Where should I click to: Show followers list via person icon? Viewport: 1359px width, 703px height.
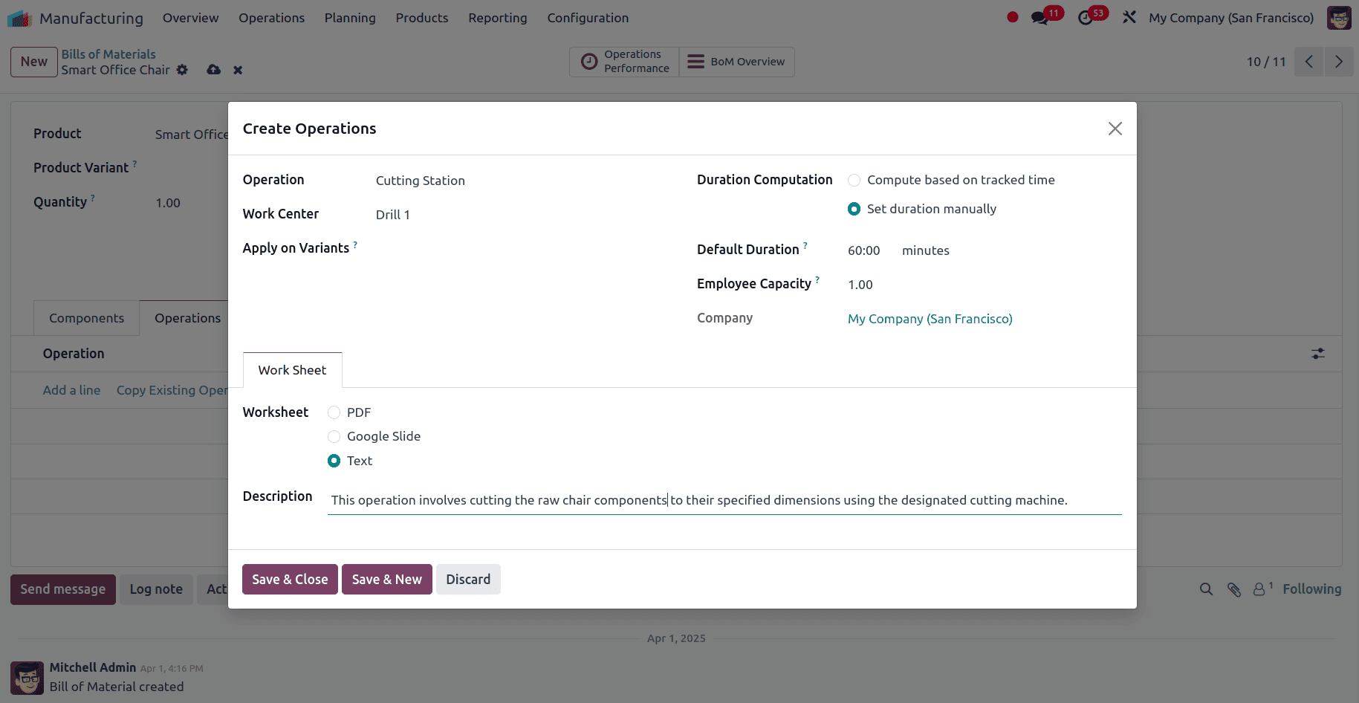click(1259, 589)
